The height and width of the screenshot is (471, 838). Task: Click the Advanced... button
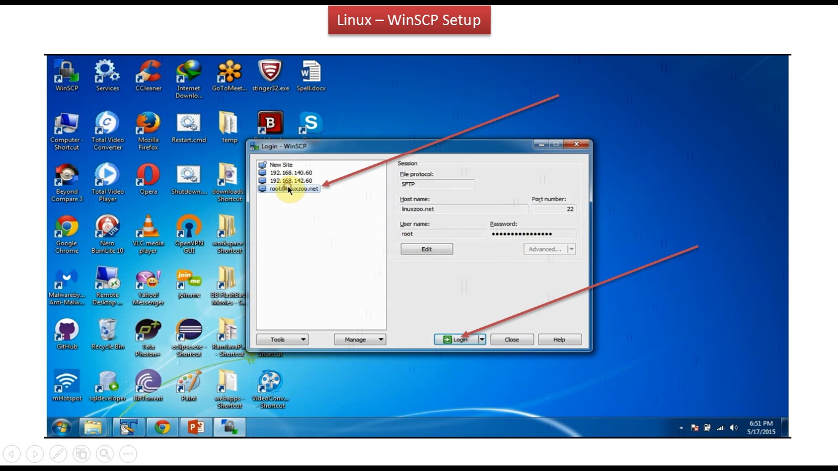(x=545, y=249)
